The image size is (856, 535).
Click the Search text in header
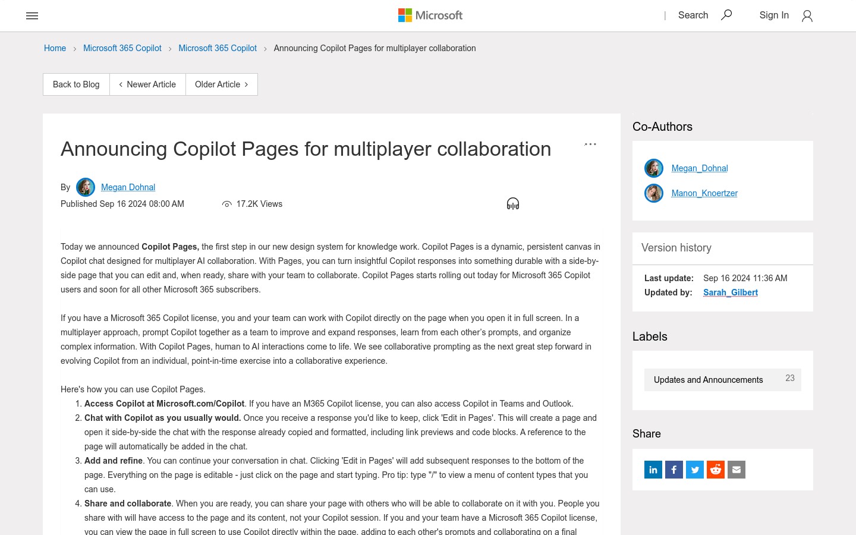693,15
